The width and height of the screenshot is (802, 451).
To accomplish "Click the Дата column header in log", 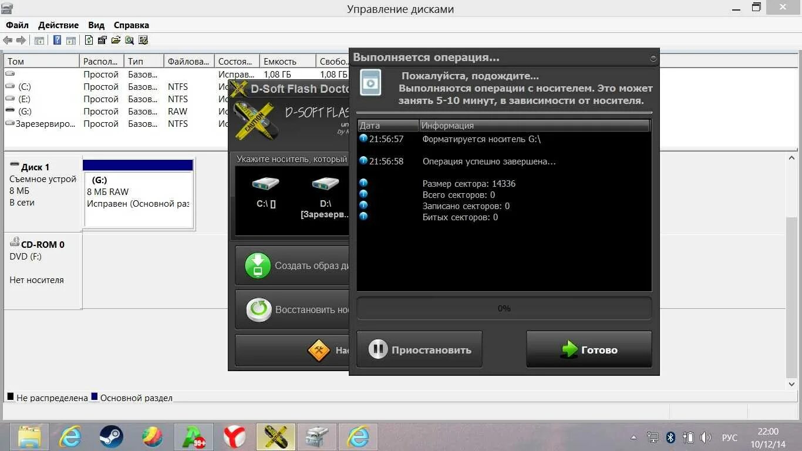I will (x=388, y=125).
